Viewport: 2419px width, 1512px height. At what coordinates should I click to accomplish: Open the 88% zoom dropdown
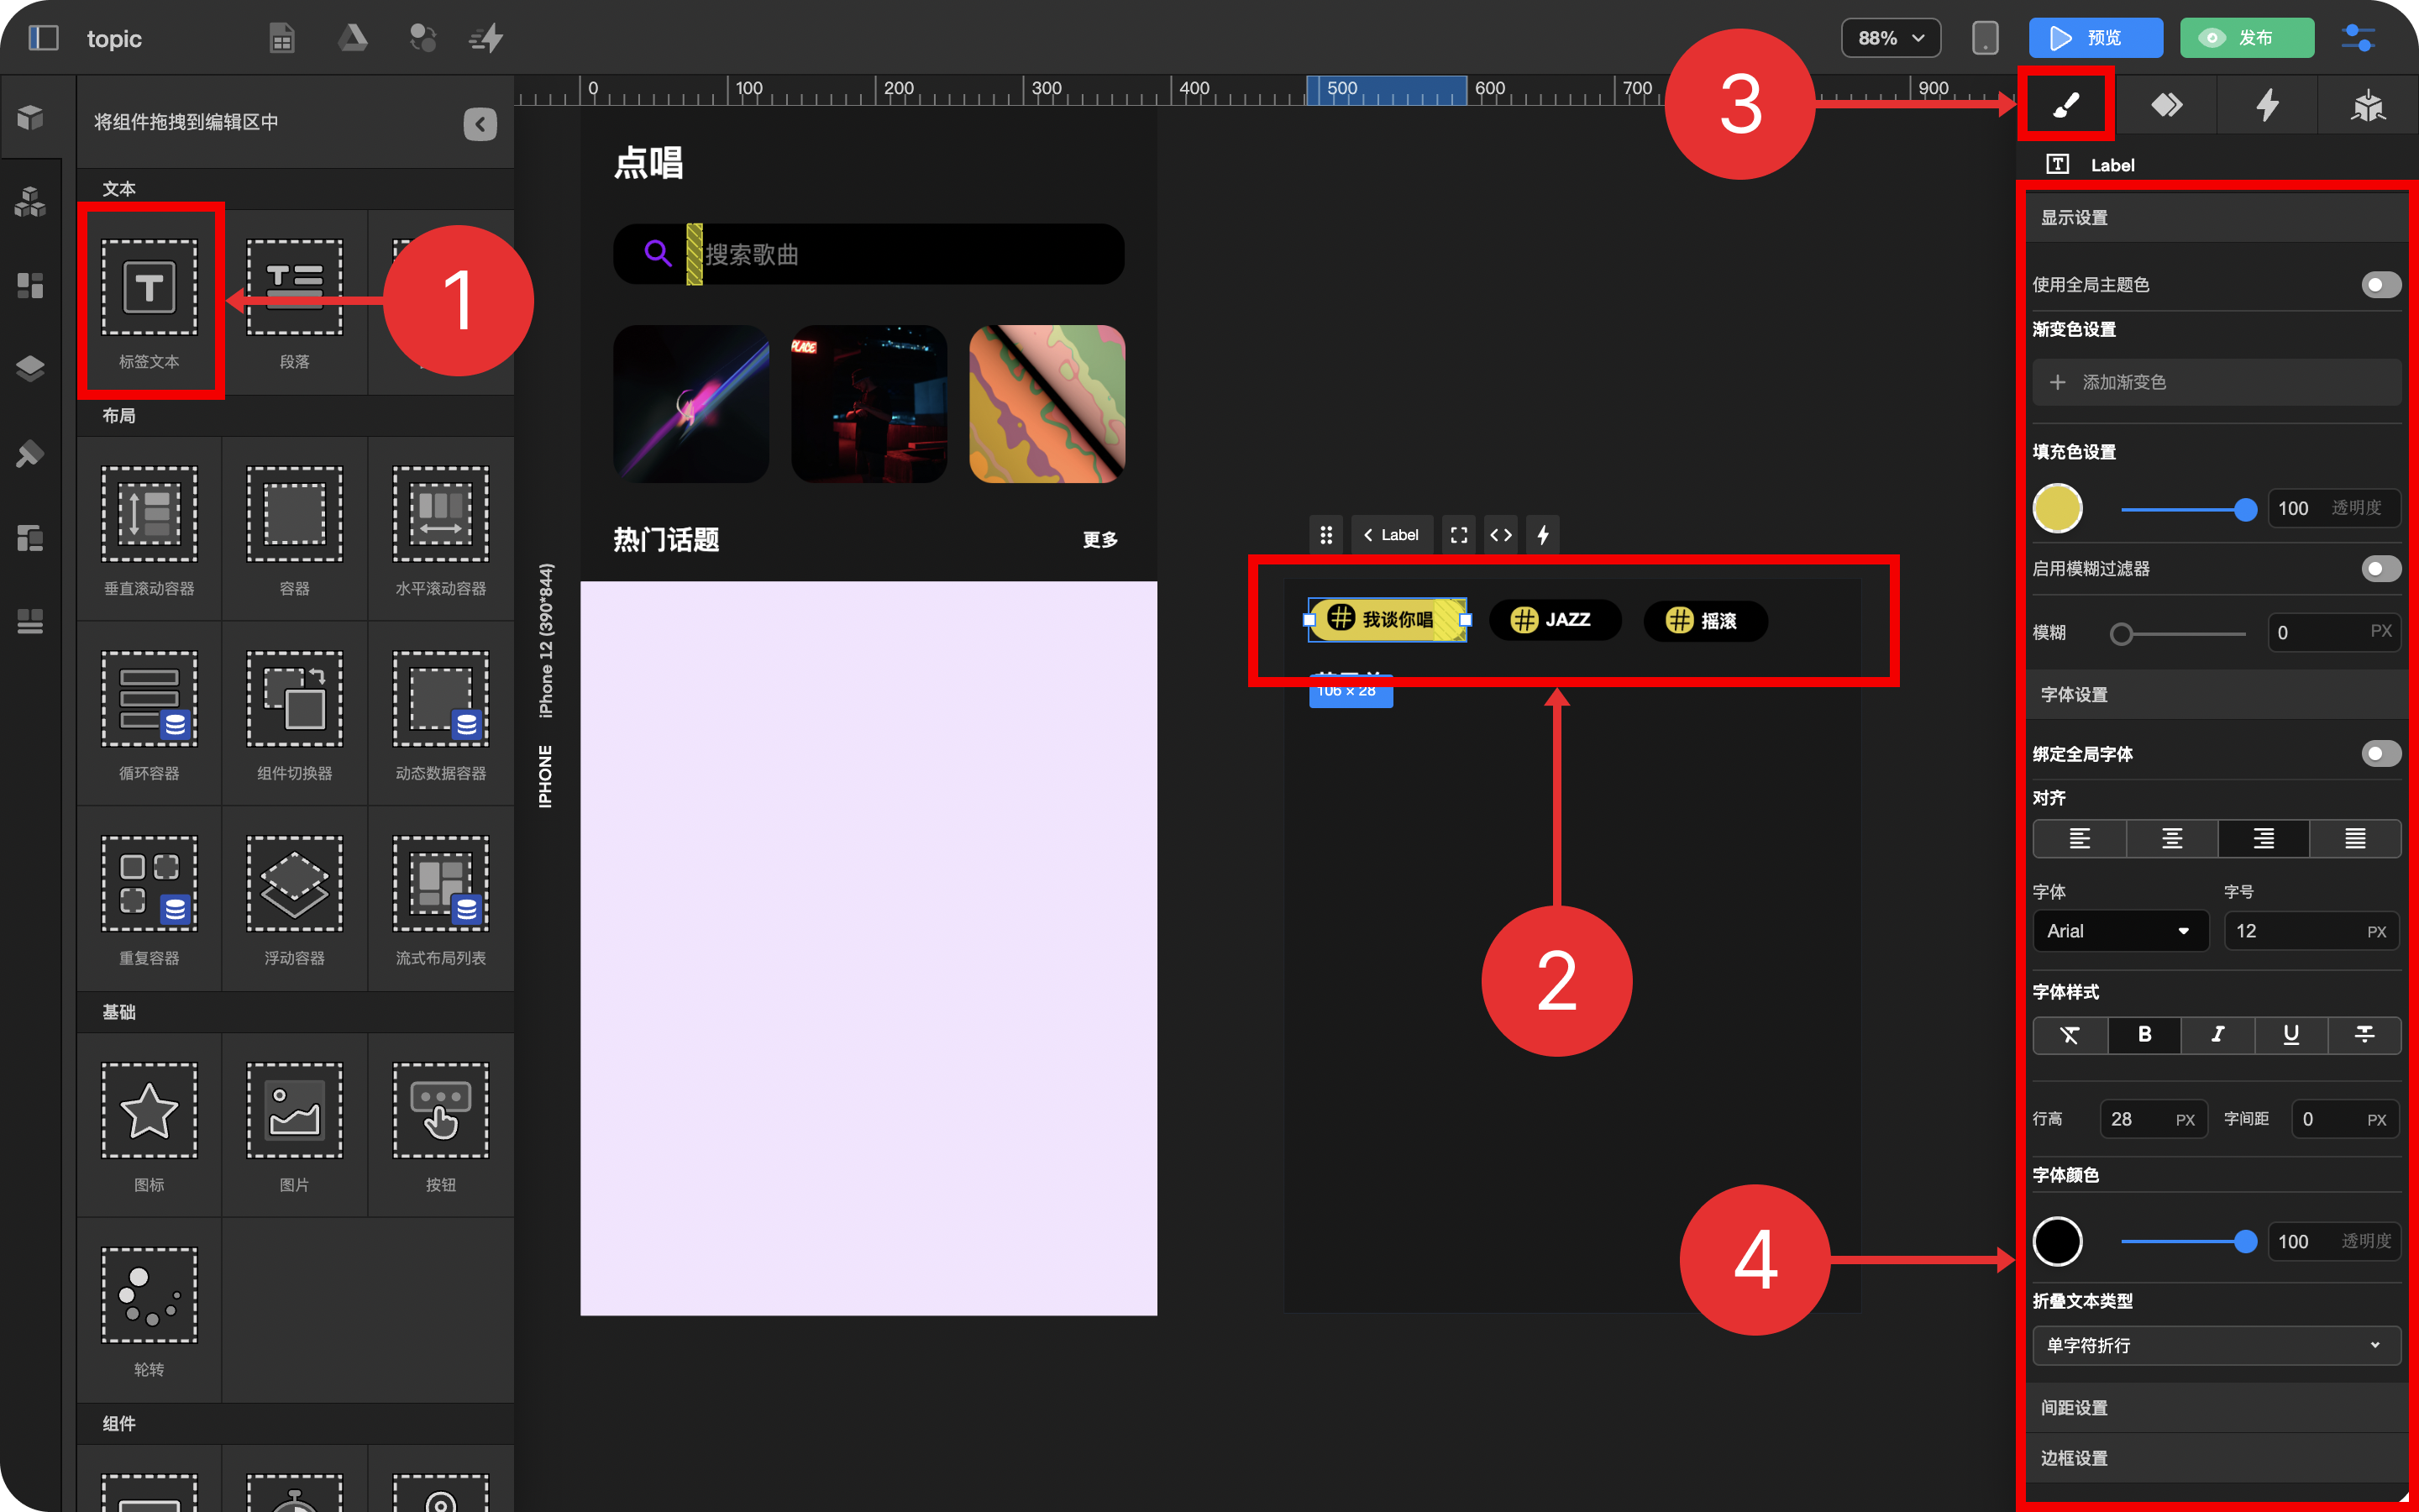1890,38
